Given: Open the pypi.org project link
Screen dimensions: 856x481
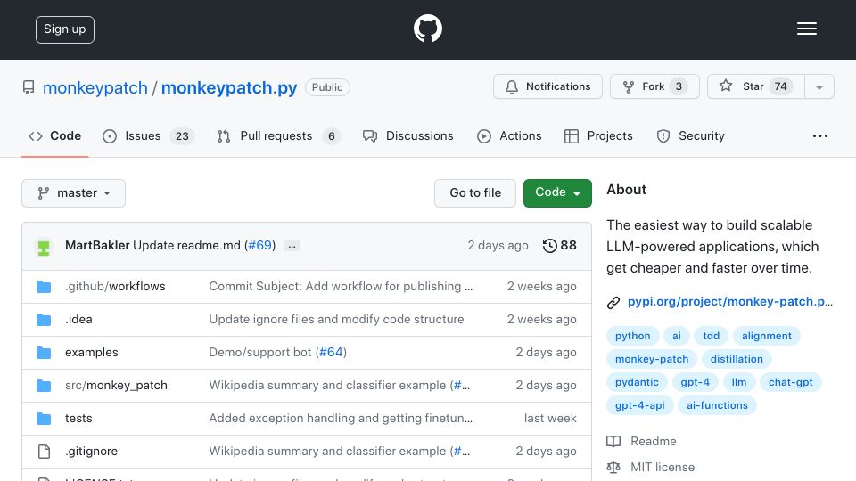Looking at the screenshot, I should coord(730,302).
